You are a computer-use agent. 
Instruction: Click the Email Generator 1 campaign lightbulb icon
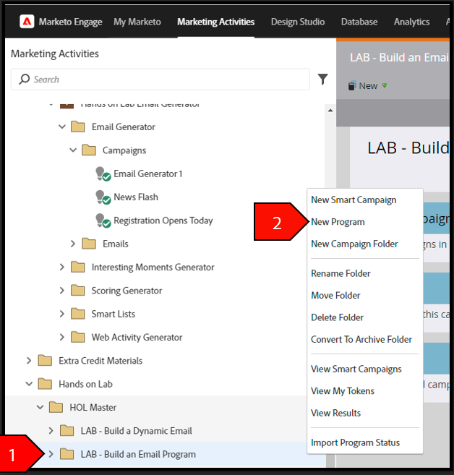pyautogui.click(x=103, y=174)
